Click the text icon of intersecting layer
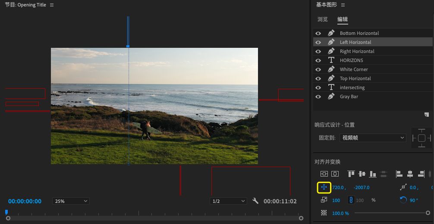 point(331,87)
